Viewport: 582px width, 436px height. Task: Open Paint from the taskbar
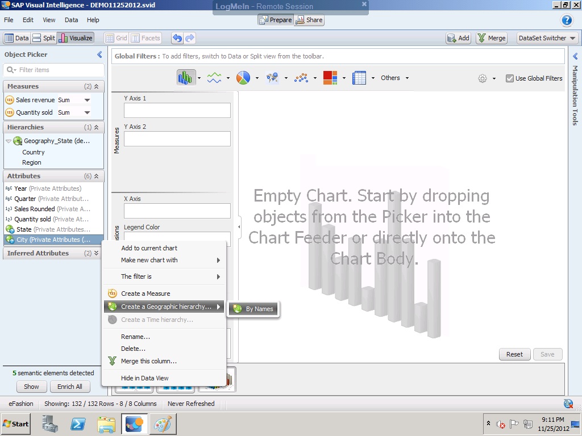coord(163,424)
